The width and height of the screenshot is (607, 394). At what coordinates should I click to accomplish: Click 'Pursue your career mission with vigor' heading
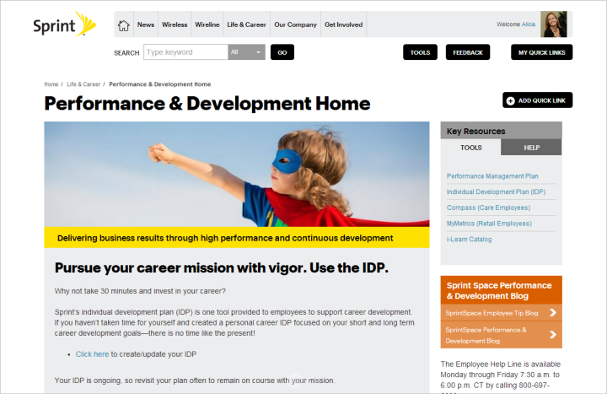[x=222, y=267]
